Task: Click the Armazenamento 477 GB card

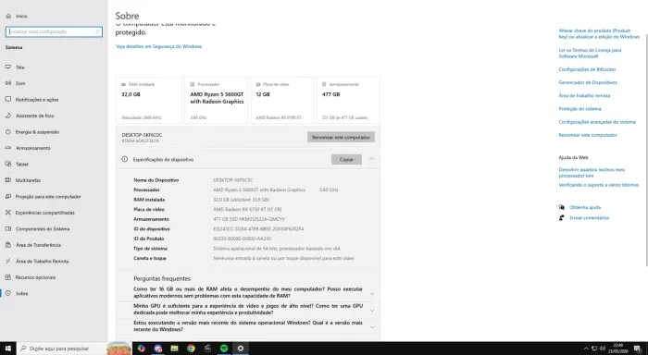Action: (348, 101)
